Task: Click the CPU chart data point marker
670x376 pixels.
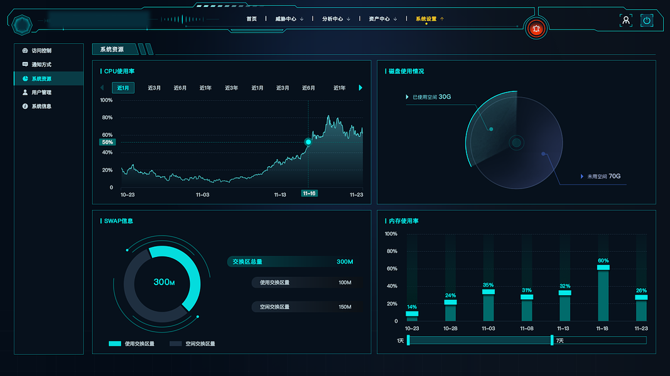Action: click(308, 142)
